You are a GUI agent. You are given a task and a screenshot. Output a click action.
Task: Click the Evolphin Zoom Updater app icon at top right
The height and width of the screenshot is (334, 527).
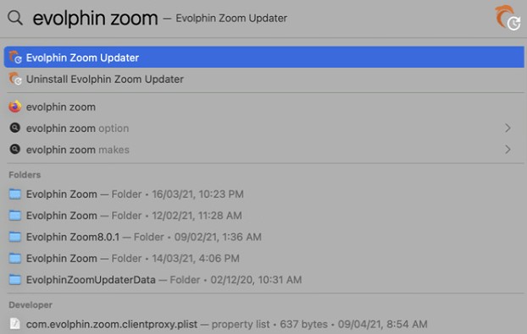(508, 18)
